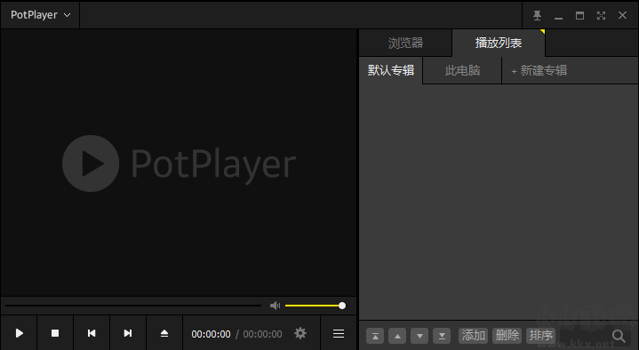Click the 排序 button to sort playlist
The width and height of the screenshot is (639, 350).
540,336
